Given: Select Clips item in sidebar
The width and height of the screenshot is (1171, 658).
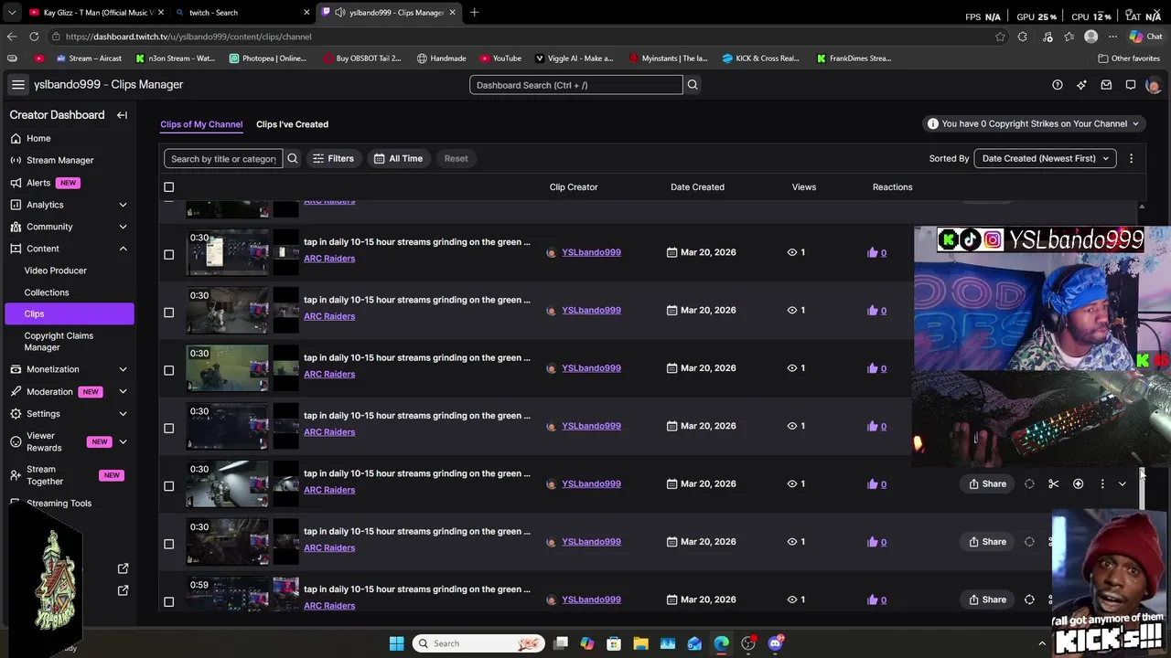Looking at the screenshot, I should pos(69,313).
